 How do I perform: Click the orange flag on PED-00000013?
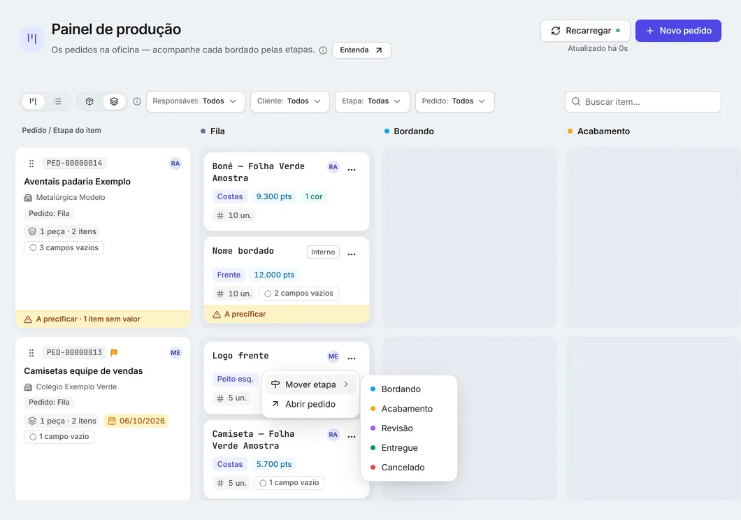[x=114, y=353]
